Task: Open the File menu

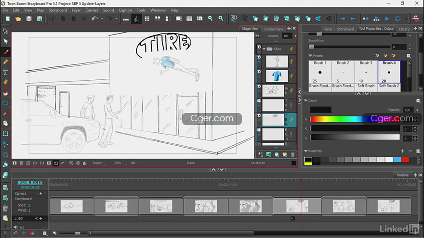Action: pos(5,10)
